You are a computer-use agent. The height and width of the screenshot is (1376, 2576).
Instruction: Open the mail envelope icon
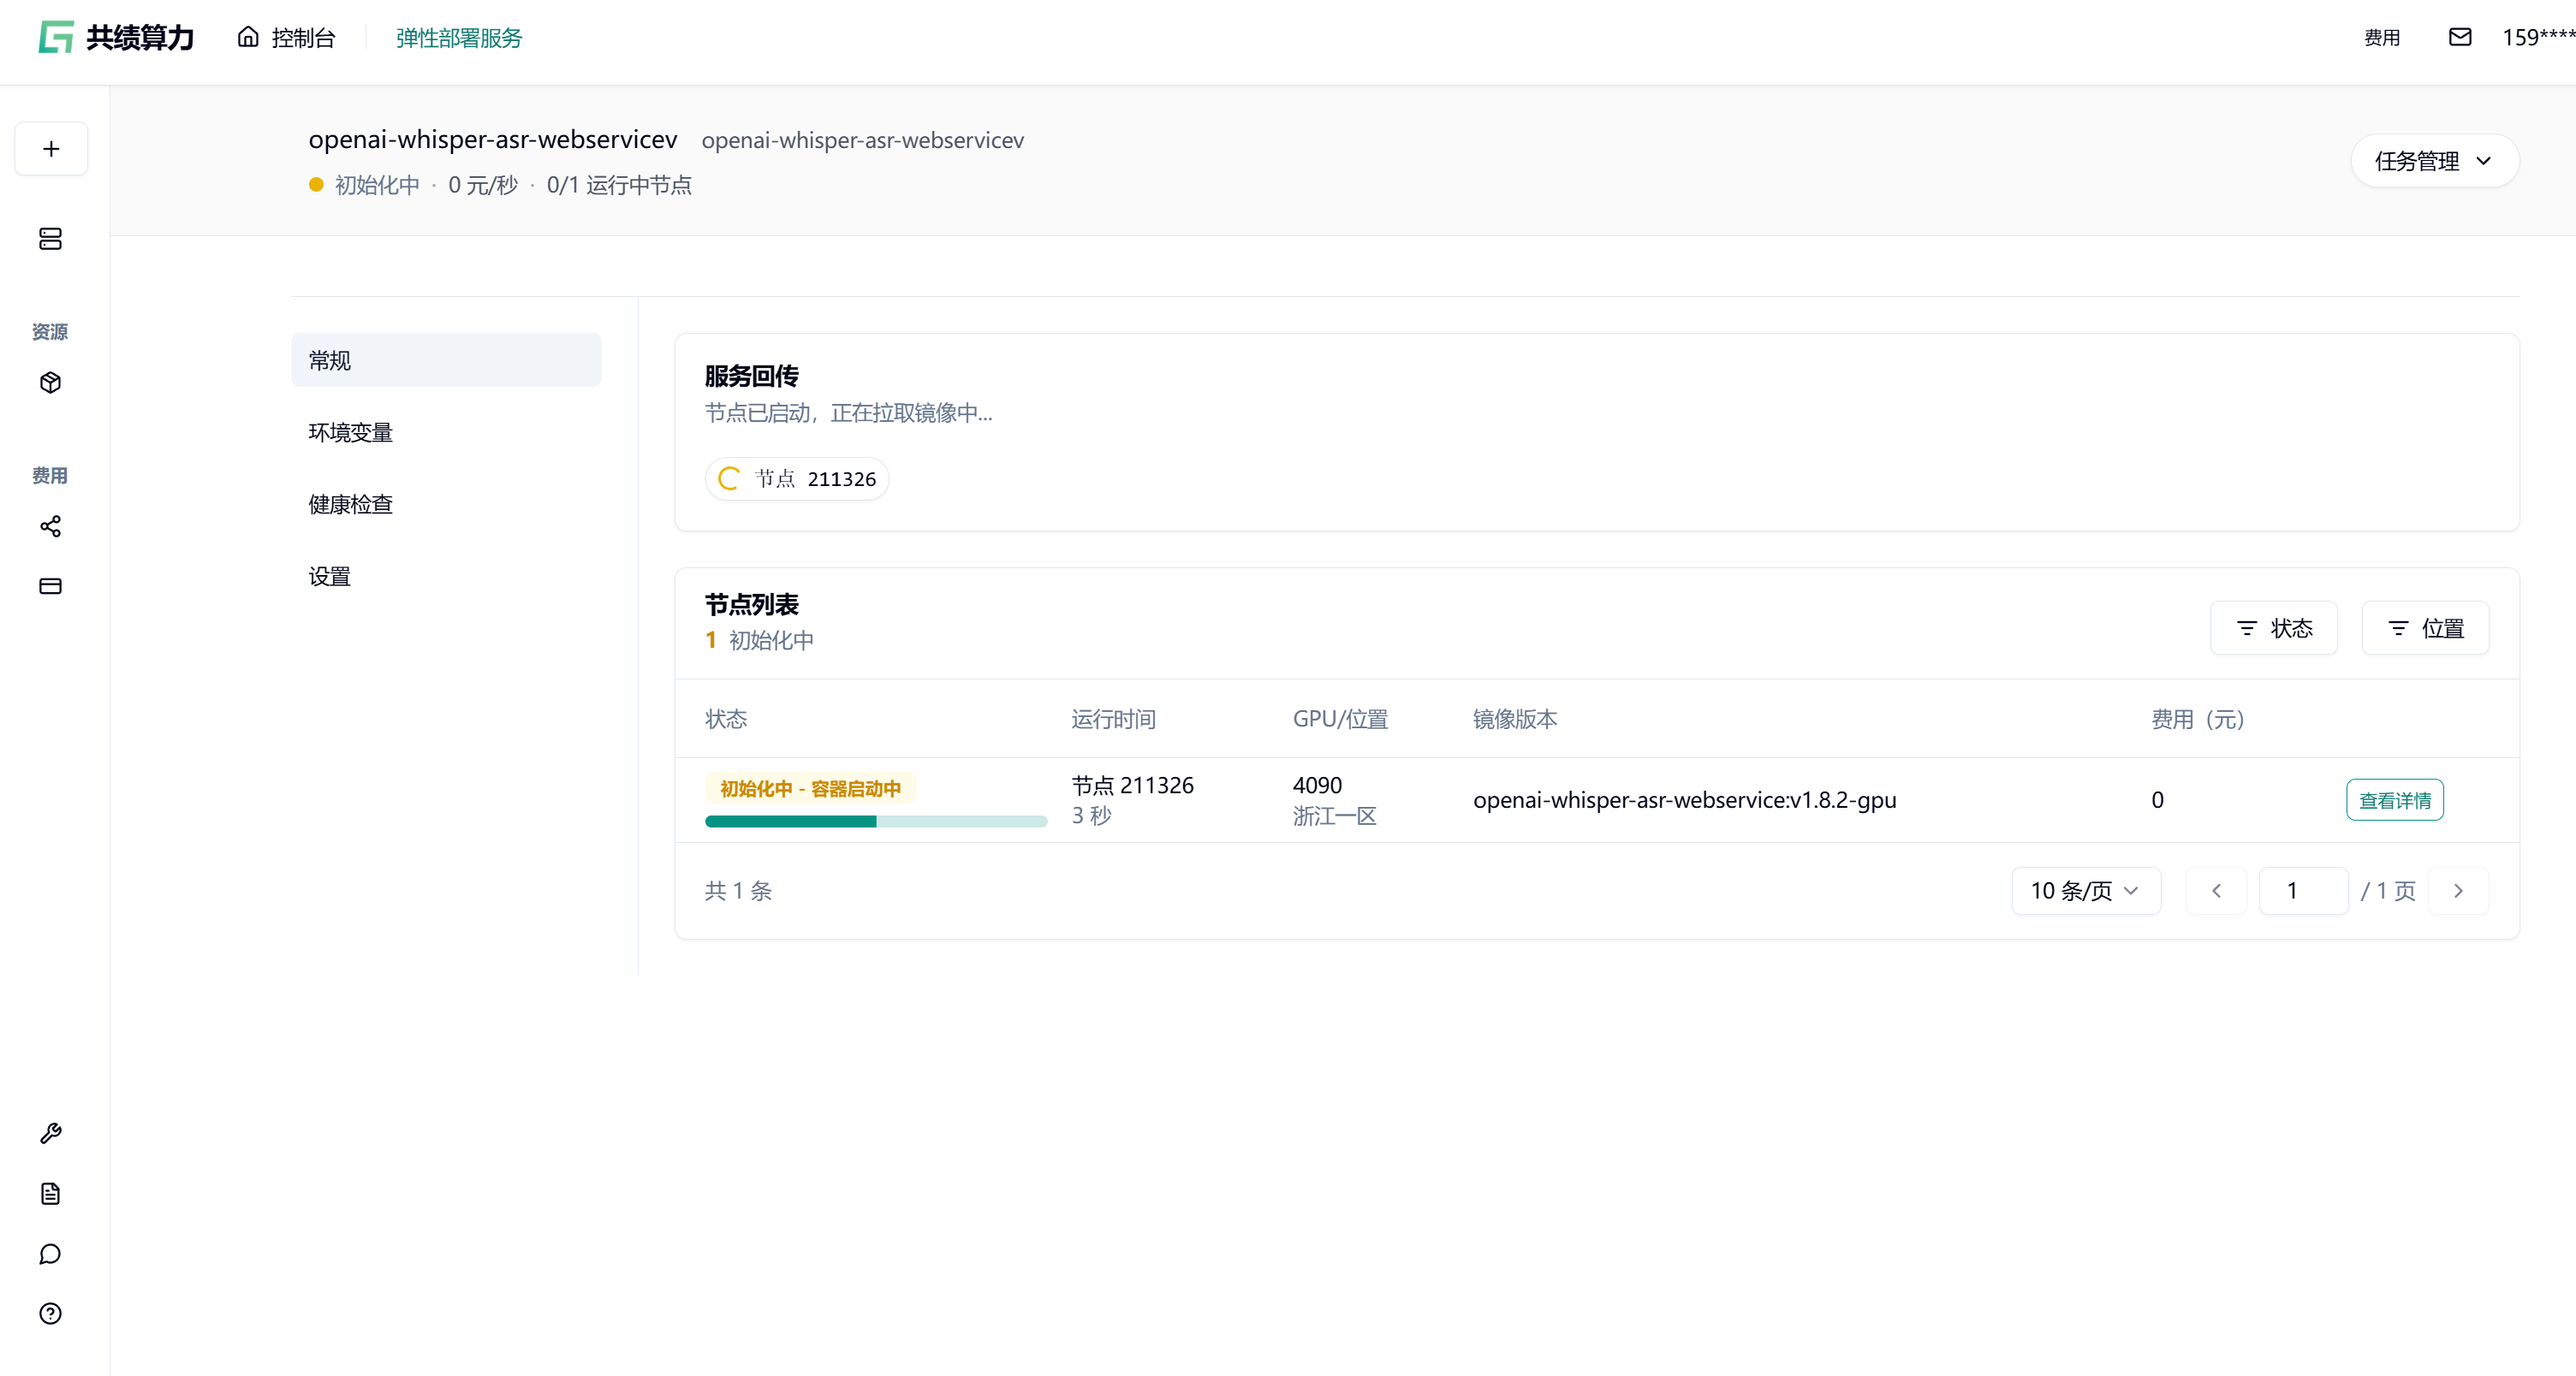click(x=2460, y=37)
